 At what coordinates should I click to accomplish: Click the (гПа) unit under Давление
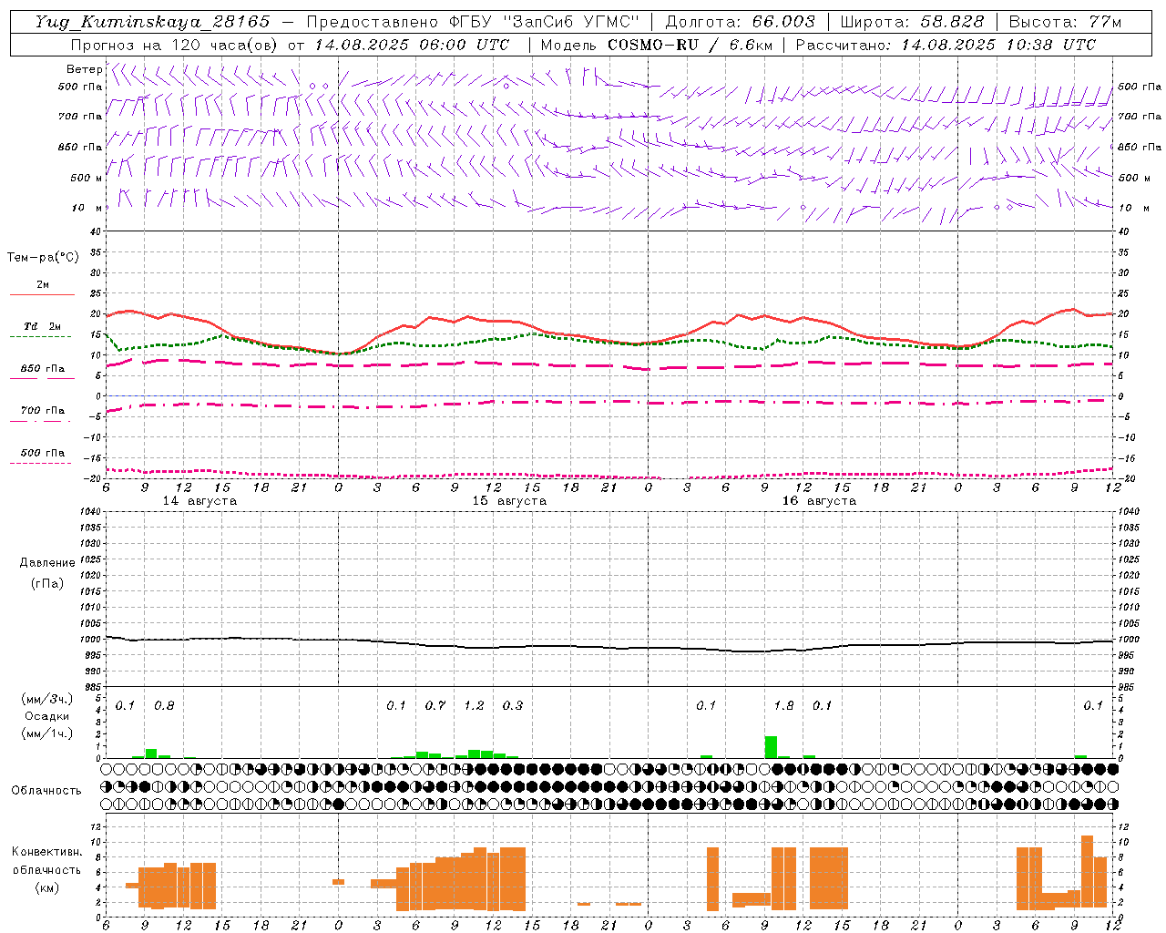click(47, 584)
